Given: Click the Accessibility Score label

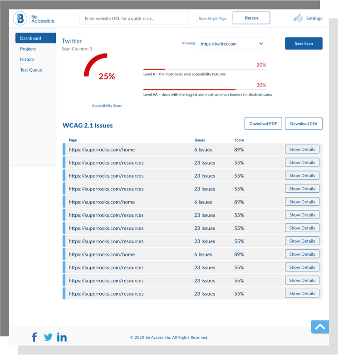Looking at the screenshot, I should pos(107,106).
